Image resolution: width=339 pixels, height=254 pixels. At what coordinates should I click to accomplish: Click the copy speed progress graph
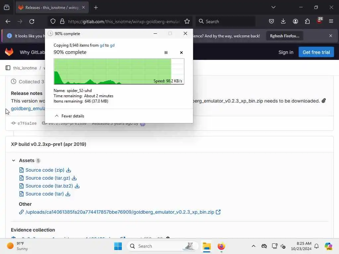tap(119, 71)
